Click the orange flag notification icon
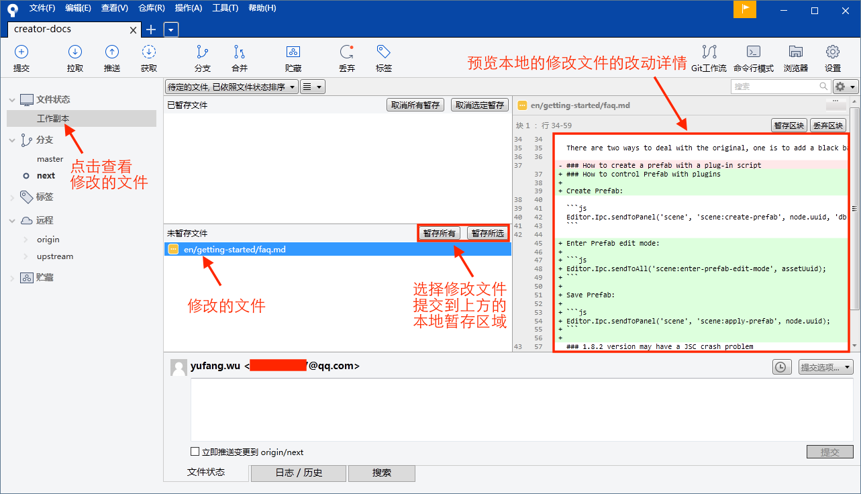 pyautogui.click(x=745, y=9)
